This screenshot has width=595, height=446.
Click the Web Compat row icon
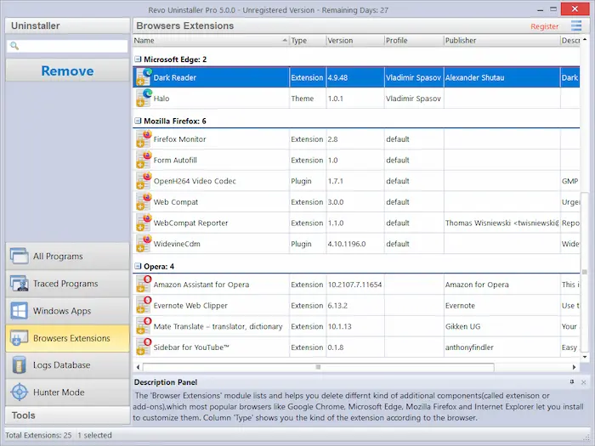(x=144, y=202)
